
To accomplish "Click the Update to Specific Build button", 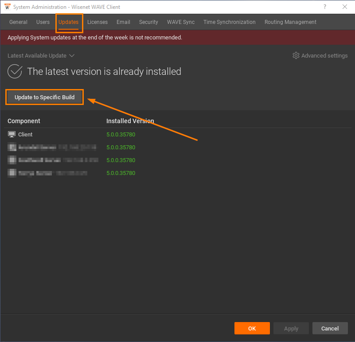I will point(45,97).
